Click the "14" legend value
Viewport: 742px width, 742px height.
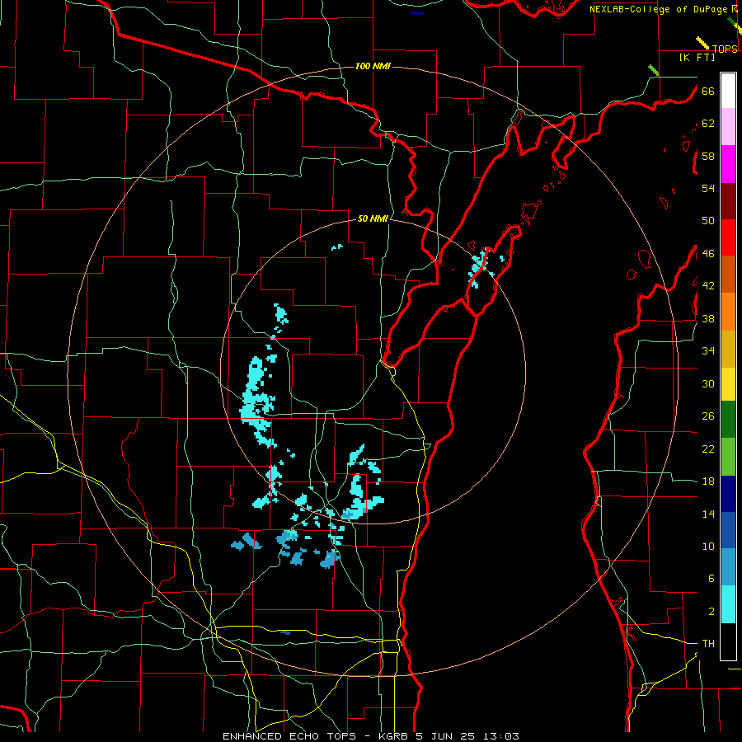[708, 514]
